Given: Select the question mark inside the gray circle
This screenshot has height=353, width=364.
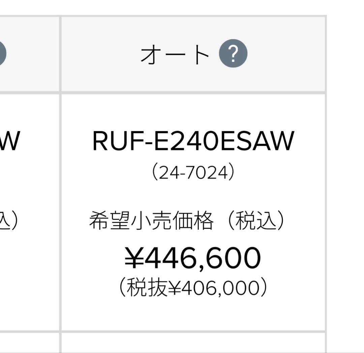Looking at the screenshot, I should 233,53.
